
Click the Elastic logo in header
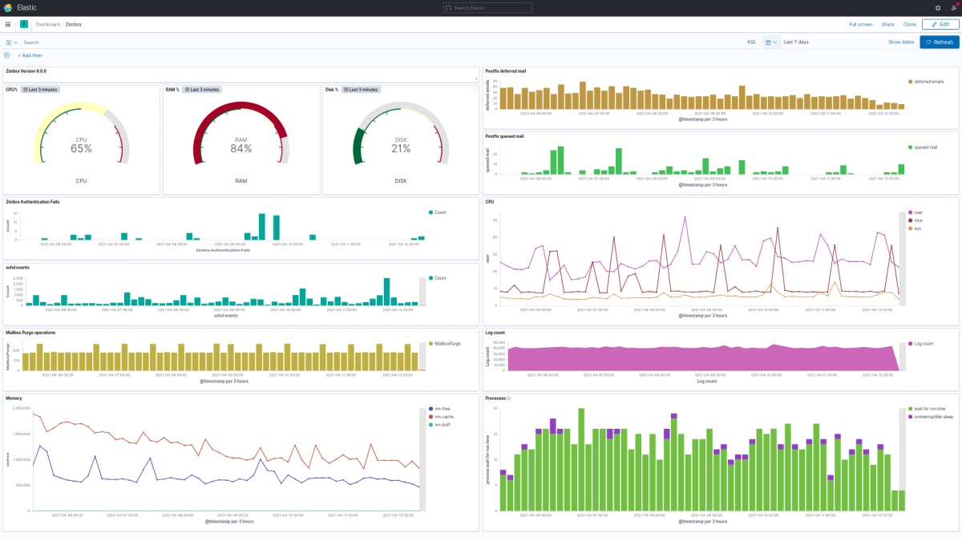point(8,8)
